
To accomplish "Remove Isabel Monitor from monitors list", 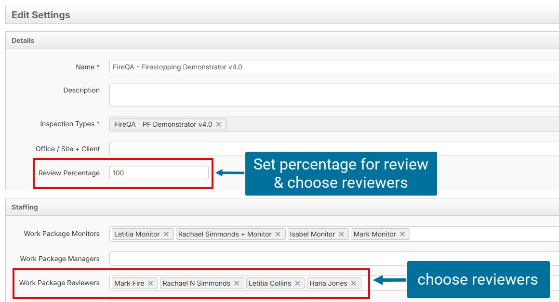I will pos(341,234).
